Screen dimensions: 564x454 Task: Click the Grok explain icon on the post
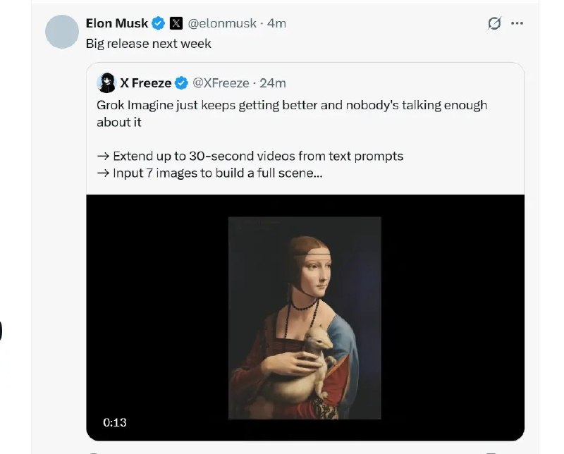coord(495,23)
